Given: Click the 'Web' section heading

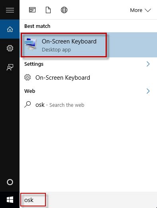Looking at the screenshot, I should coord(30,91).
